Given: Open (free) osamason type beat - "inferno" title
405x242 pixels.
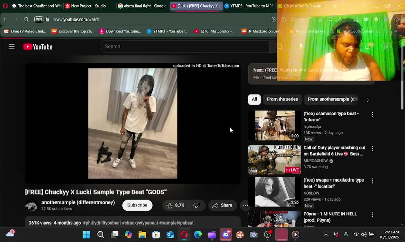Looking at the screenshot, I should (331, 117).
